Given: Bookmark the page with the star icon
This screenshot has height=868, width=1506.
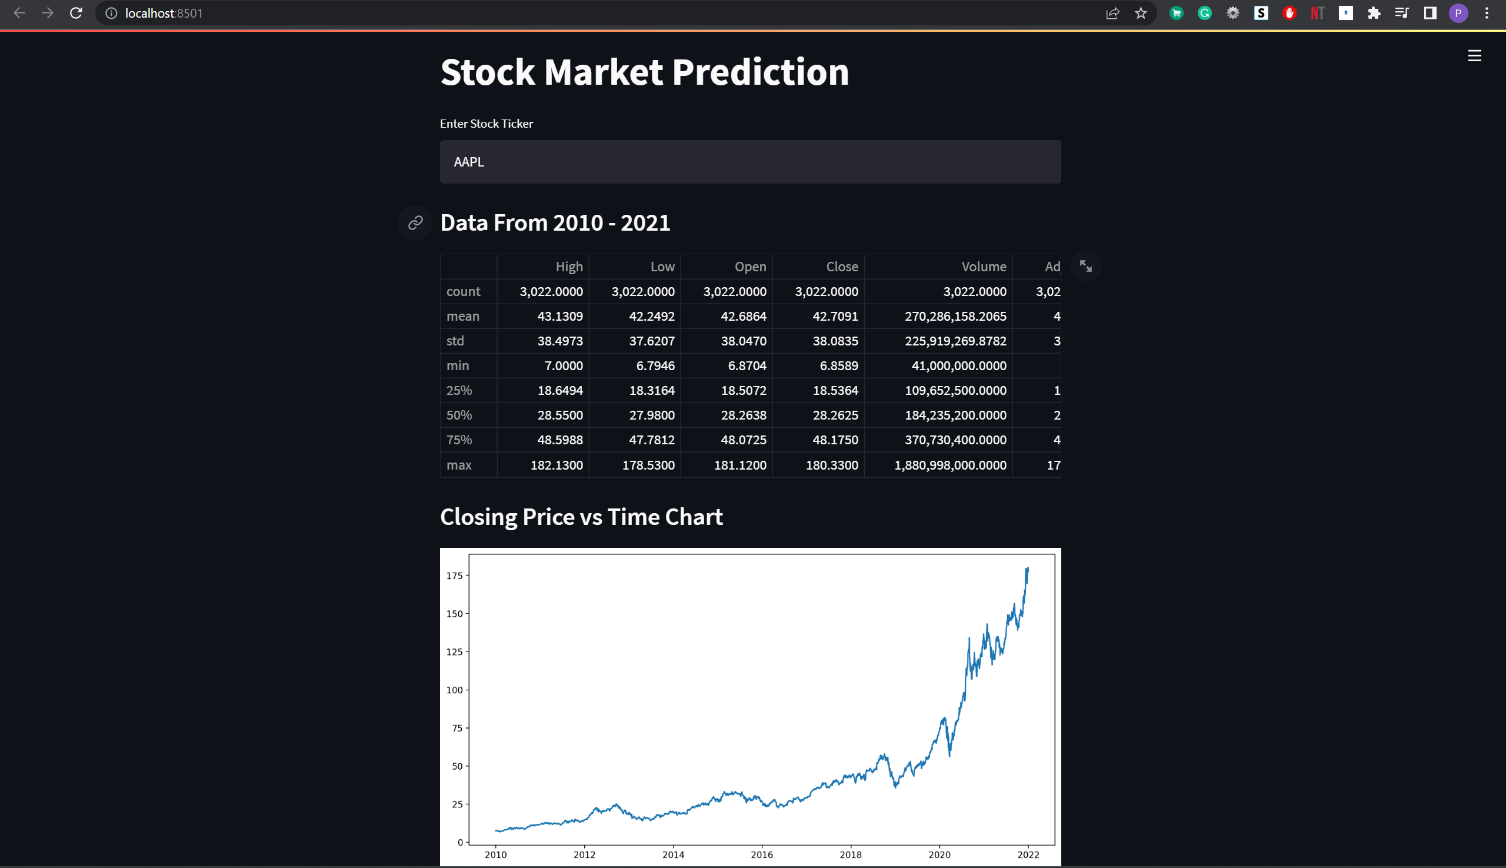Looking at the screenshot, I should coord(1141,12).
